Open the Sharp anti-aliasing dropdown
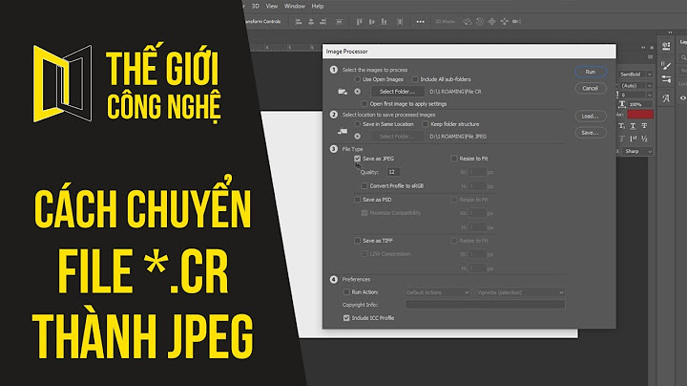 tap(638, 151)
